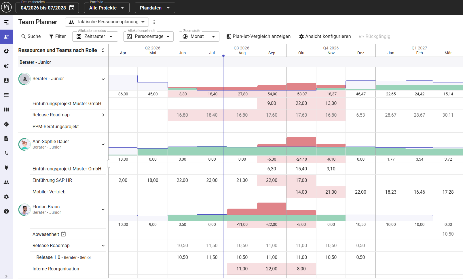Open Taktische Ressourcenplanung view selector

coord(107,22)
